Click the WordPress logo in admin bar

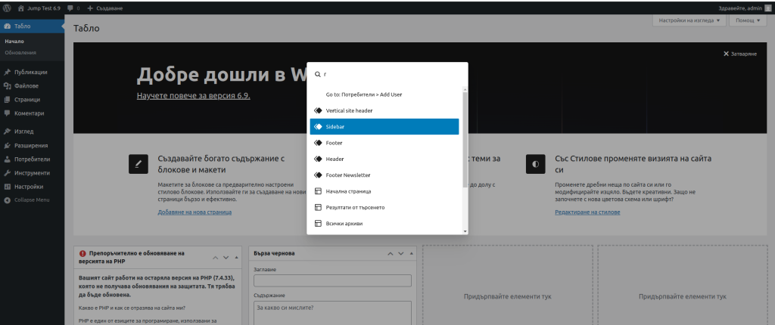point(8,8)
